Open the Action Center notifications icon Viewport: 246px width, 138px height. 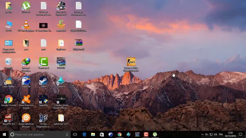pos(240,135)
